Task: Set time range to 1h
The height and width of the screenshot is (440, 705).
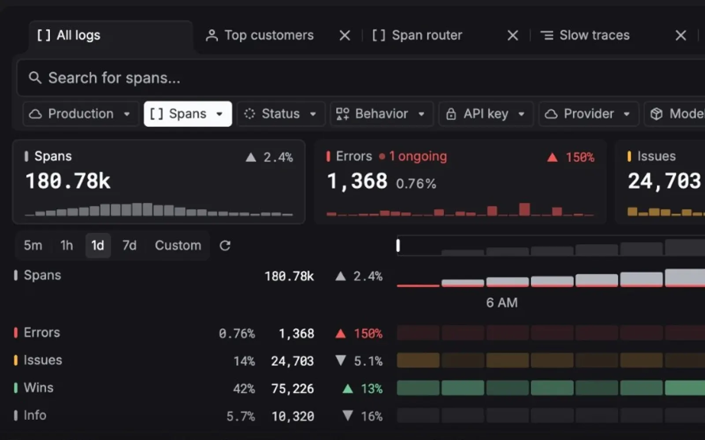Action: coord(67,245)
